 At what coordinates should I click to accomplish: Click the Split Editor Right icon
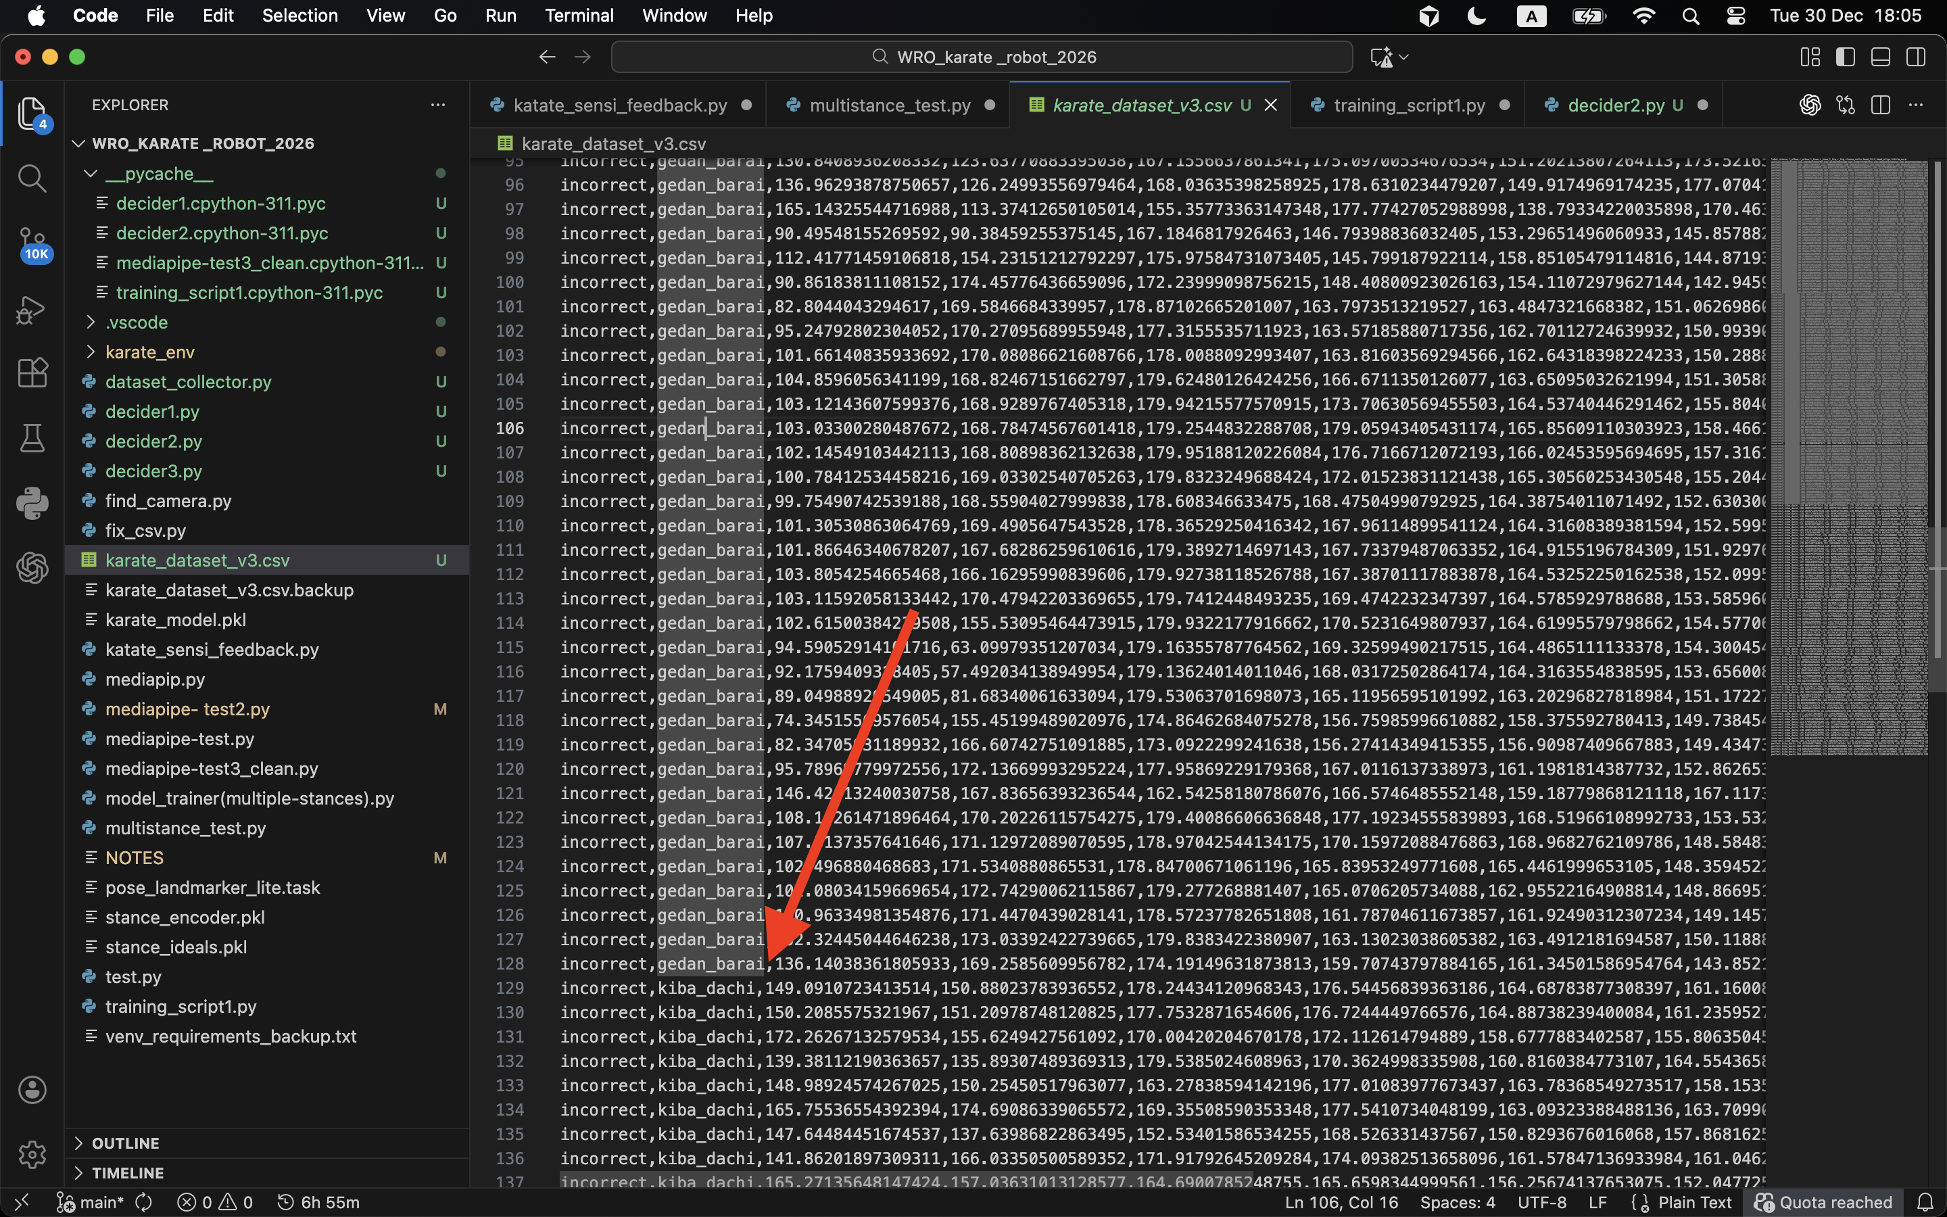[x=1880, y=105]
